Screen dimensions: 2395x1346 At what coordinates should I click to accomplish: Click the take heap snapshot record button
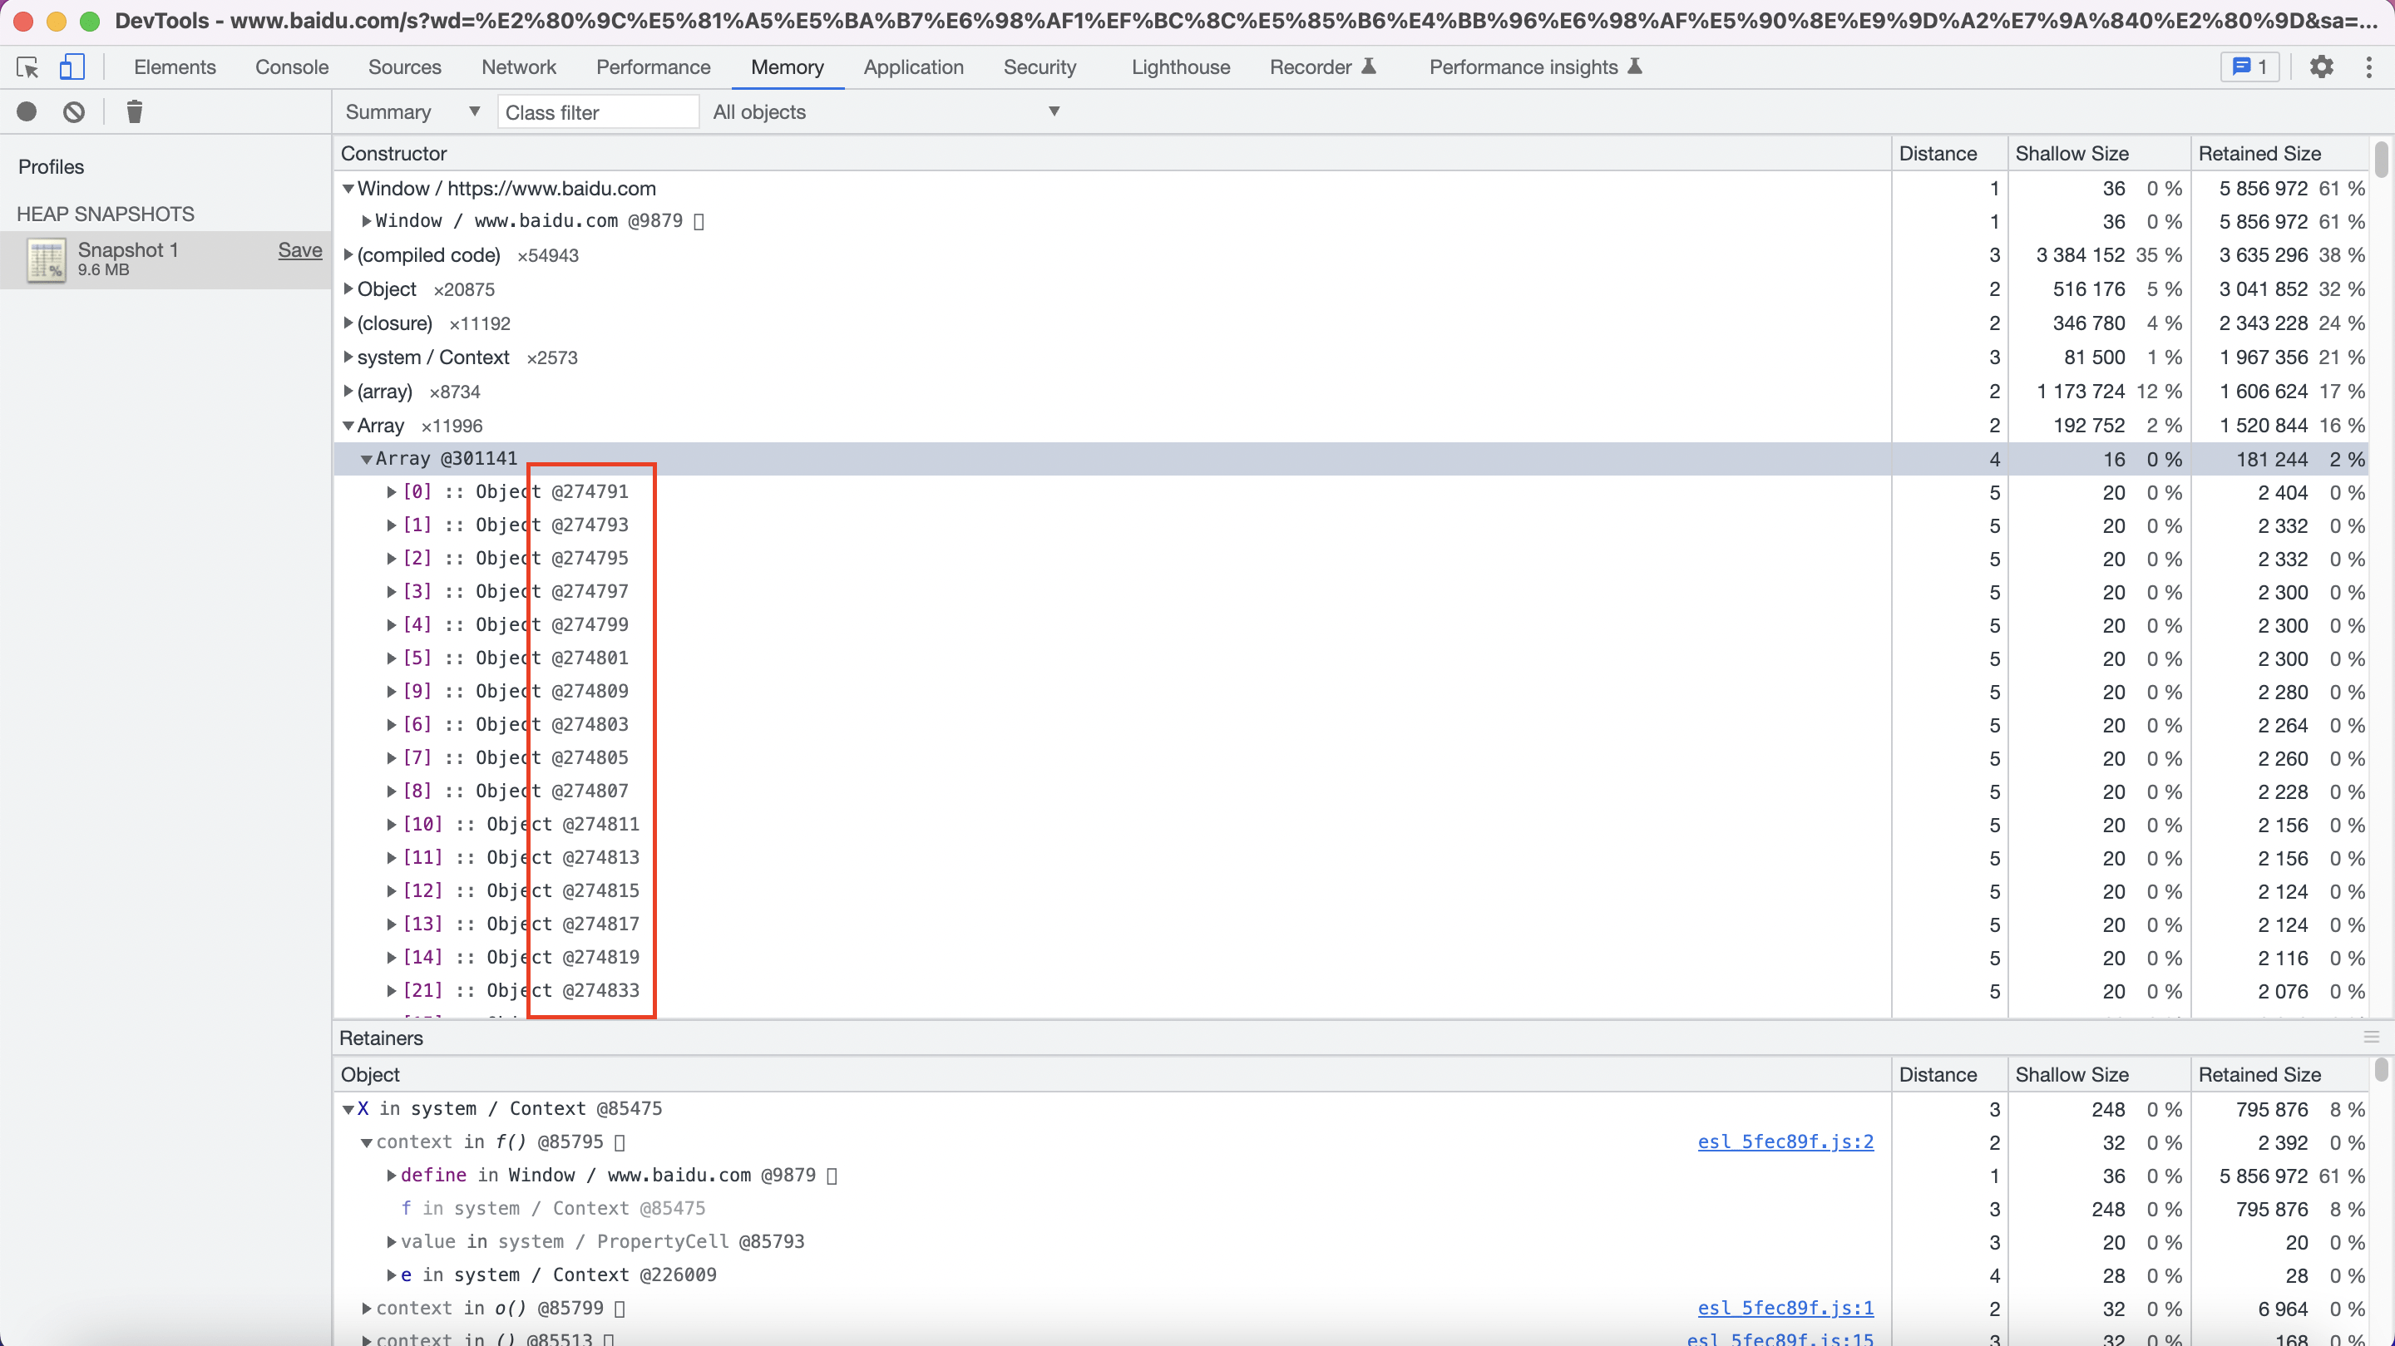[x=27, y=112]
